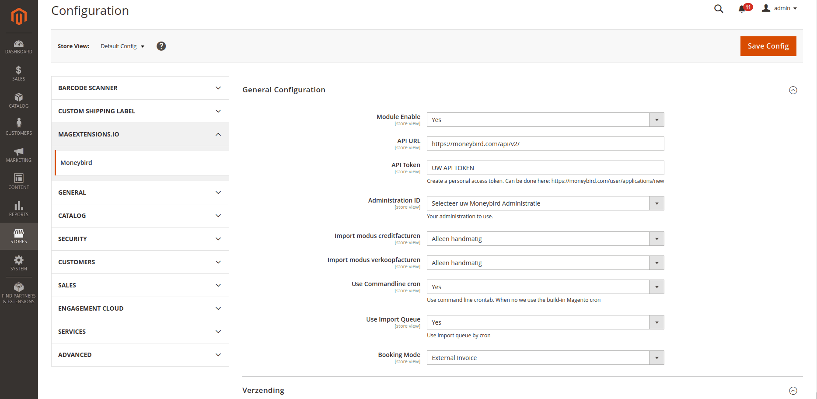Expand the Advanced config section
Image resolution: width=817 pixels, height=399 pixels.
[x=140, y=355]
